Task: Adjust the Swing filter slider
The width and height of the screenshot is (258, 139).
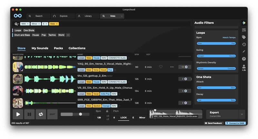Action: [216, 56]
